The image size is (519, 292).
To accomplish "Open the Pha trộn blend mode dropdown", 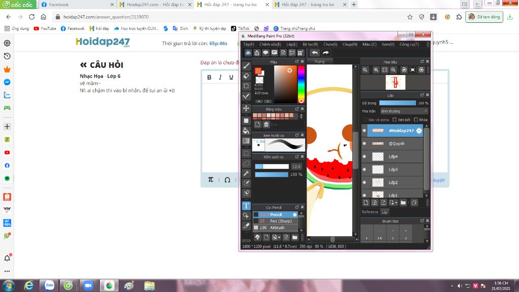I will [x=404, y=111].
